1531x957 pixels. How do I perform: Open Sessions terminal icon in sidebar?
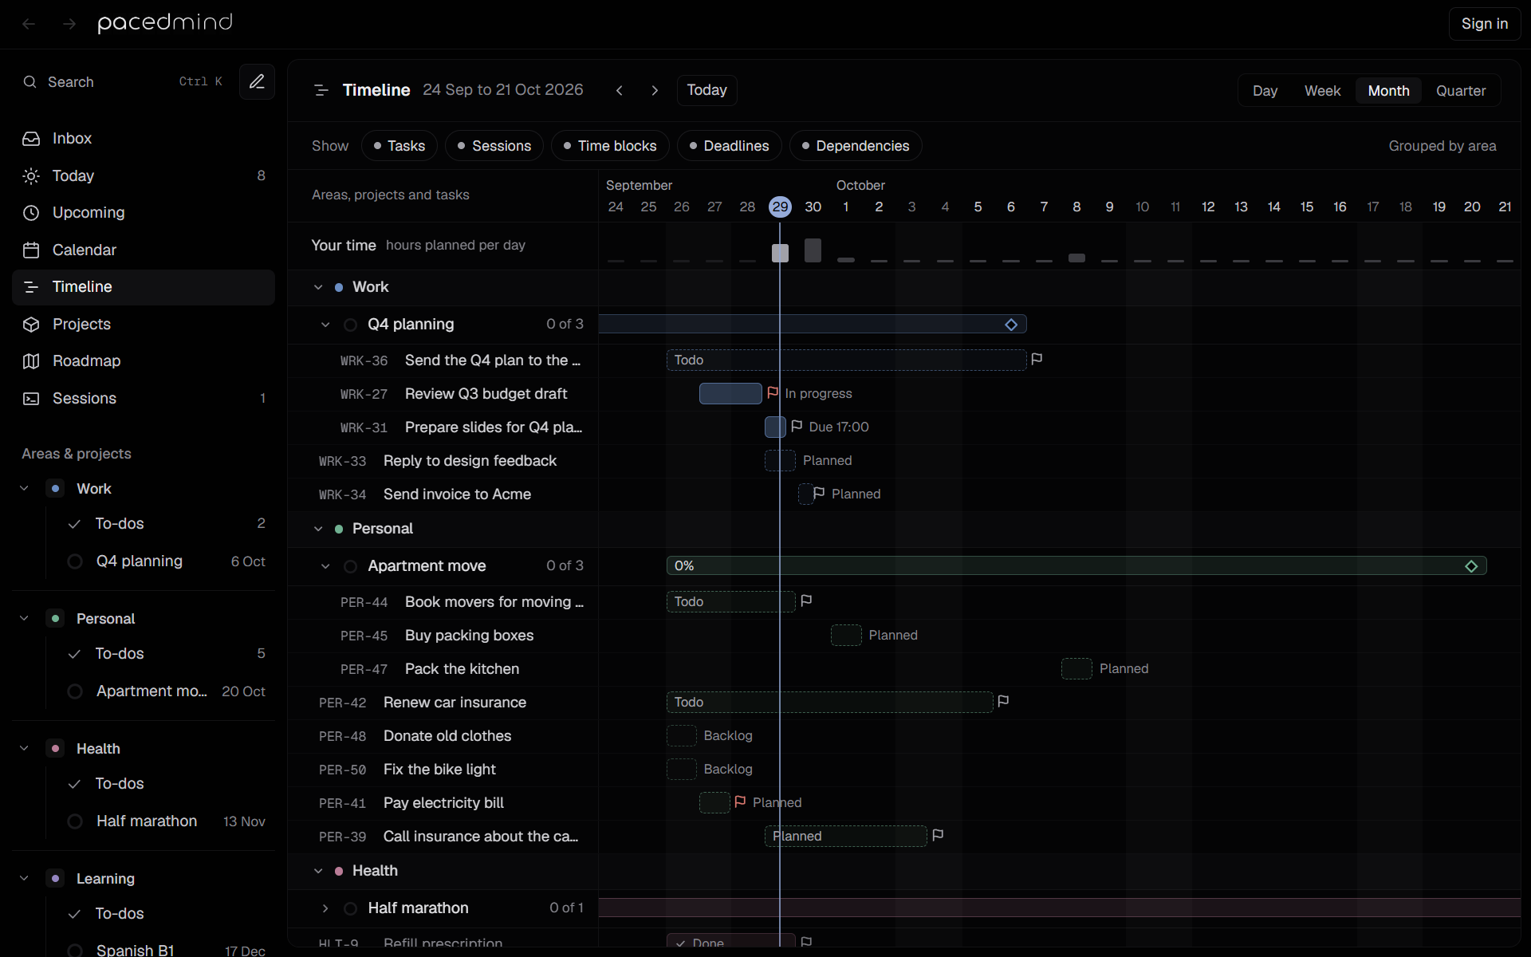pos(31,398)
